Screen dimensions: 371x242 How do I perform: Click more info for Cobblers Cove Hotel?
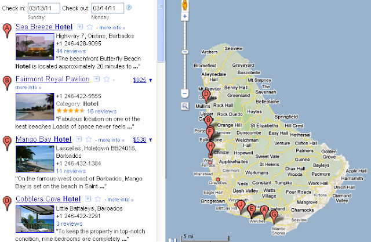point(121,200)
